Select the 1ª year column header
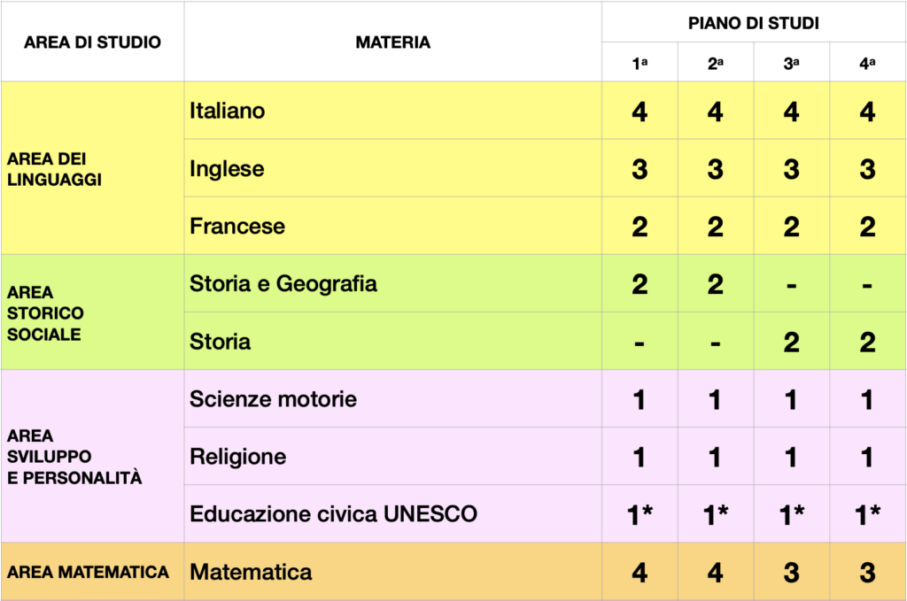This screenshot has width=907, height=601. (640, 64)
